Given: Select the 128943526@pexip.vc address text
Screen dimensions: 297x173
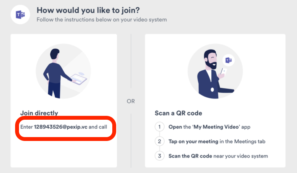Looking at the screenshot, I should (x=60, y=127).
